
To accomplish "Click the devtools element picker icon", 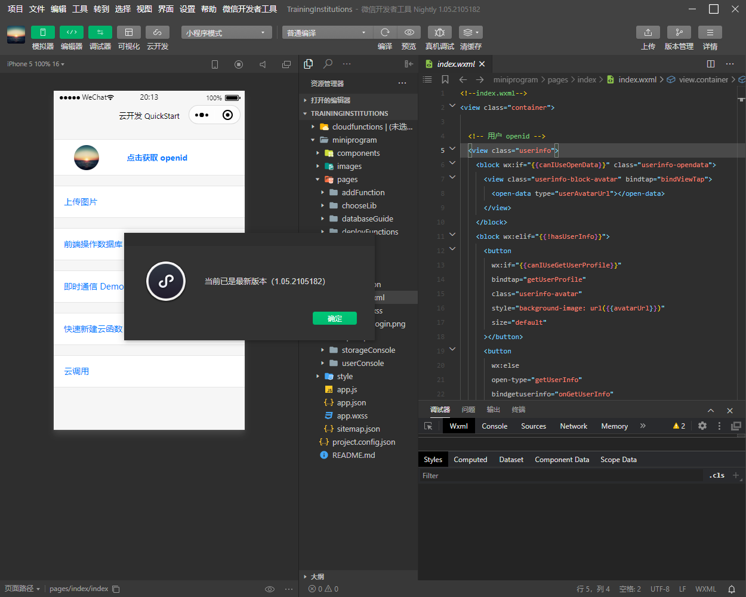I will point(428,426).
